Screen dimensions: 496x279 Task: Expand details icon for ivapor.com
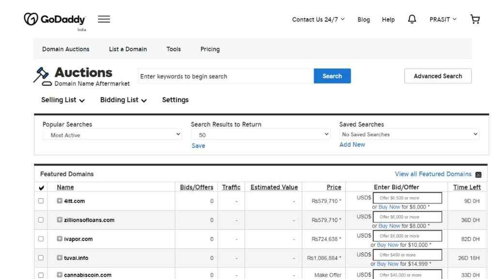[x=60, y=238]
